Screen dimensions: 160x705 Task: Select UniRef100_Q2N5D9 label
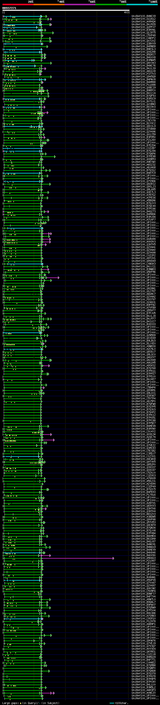pos(143,335)
